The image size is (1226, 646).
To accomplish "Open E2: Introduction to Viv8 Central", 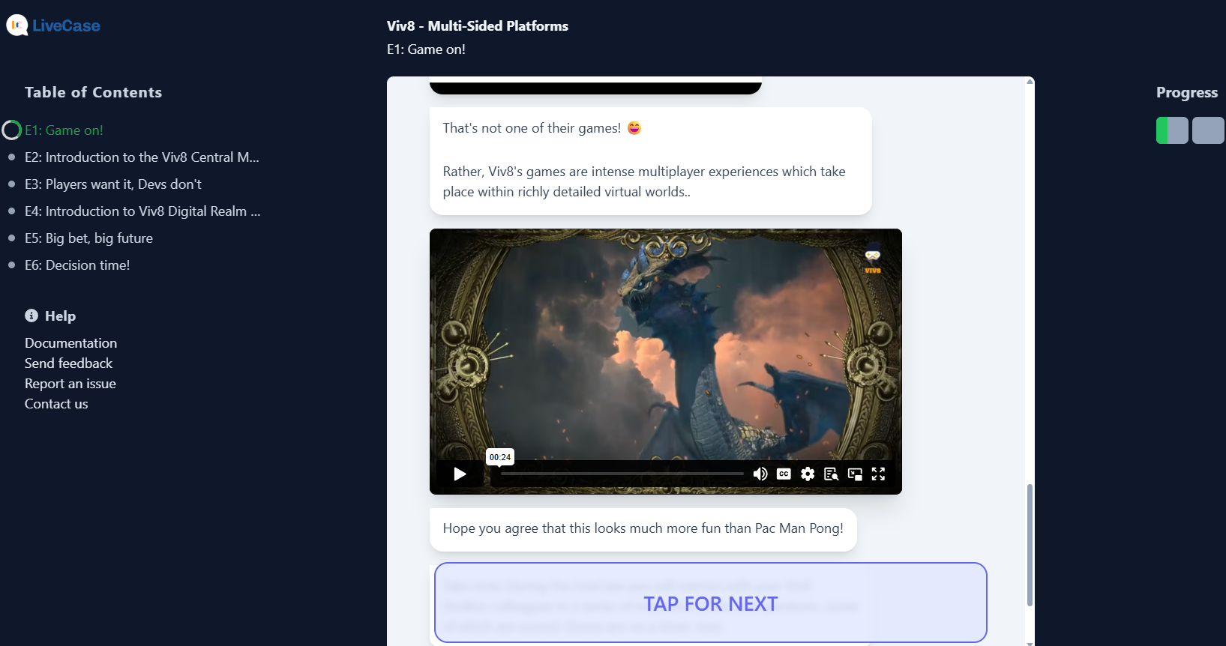I will [142, 157].
